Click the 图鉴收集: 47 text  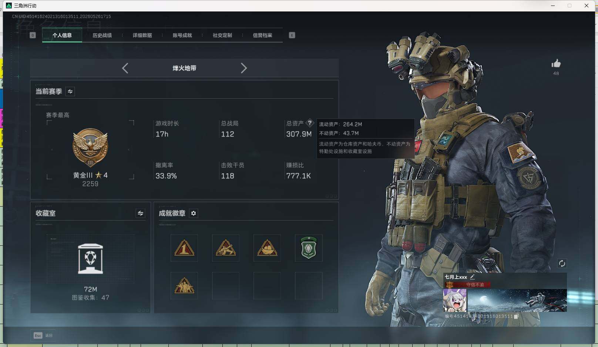click(x=91, y=297)
